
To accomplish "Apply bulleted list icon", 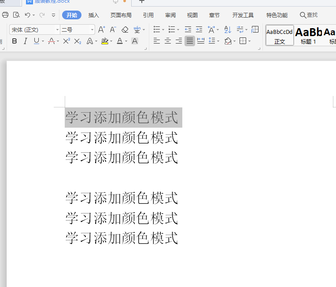I will coord(157,29).
